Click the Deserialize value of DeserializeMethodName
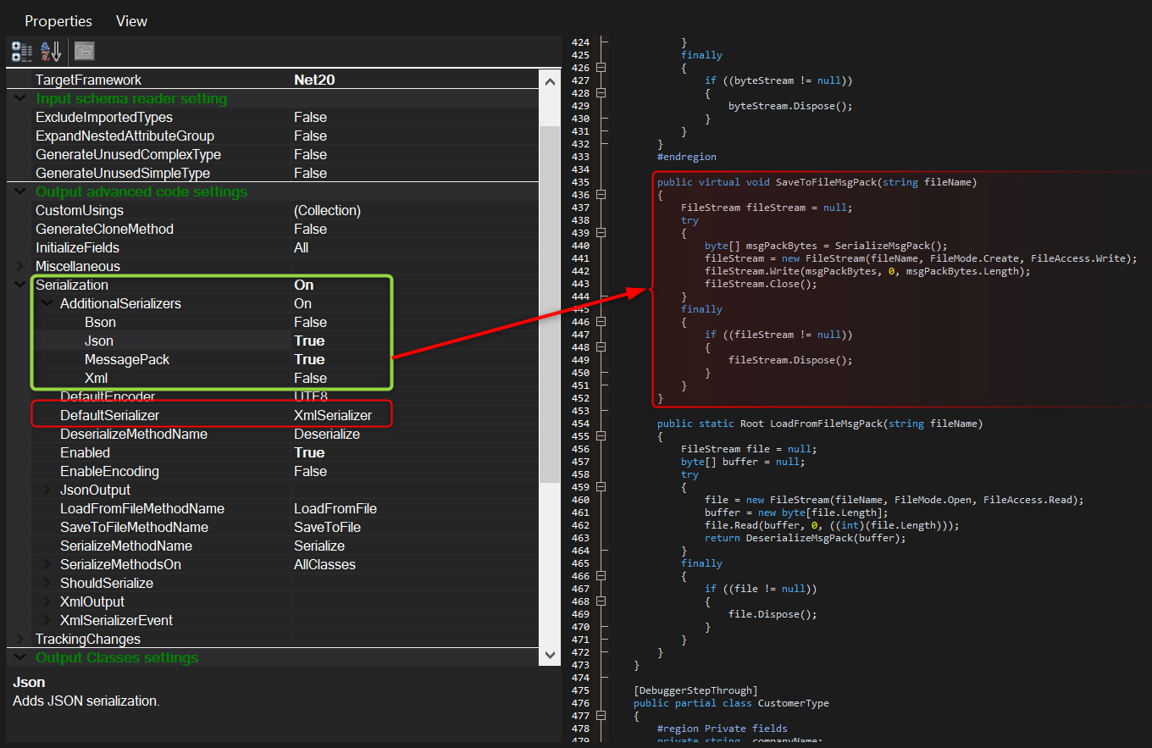Image resolution: width=1152 pixels, height=748 pixels. coord(327,435)
